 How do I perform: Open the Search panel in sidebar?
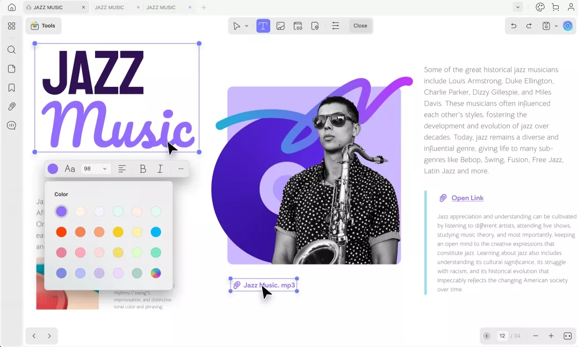pyautogui.click(x=11, y=50)
